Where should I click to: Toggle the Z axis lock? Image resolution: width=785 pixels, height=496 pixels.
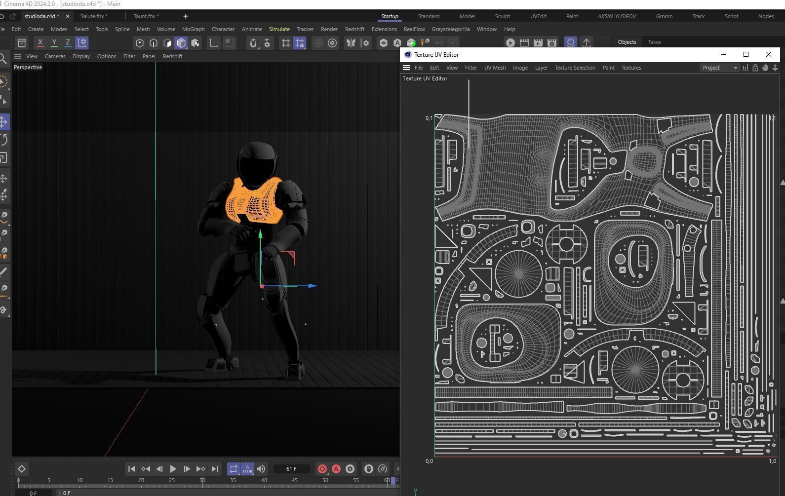point(68,43)
